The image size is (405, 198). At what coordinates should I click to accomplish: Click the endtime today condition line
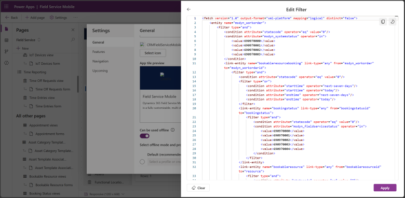point(291,100)
